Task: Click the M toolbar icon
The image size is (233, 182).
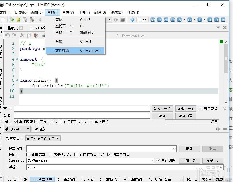Action: [223, 20]
